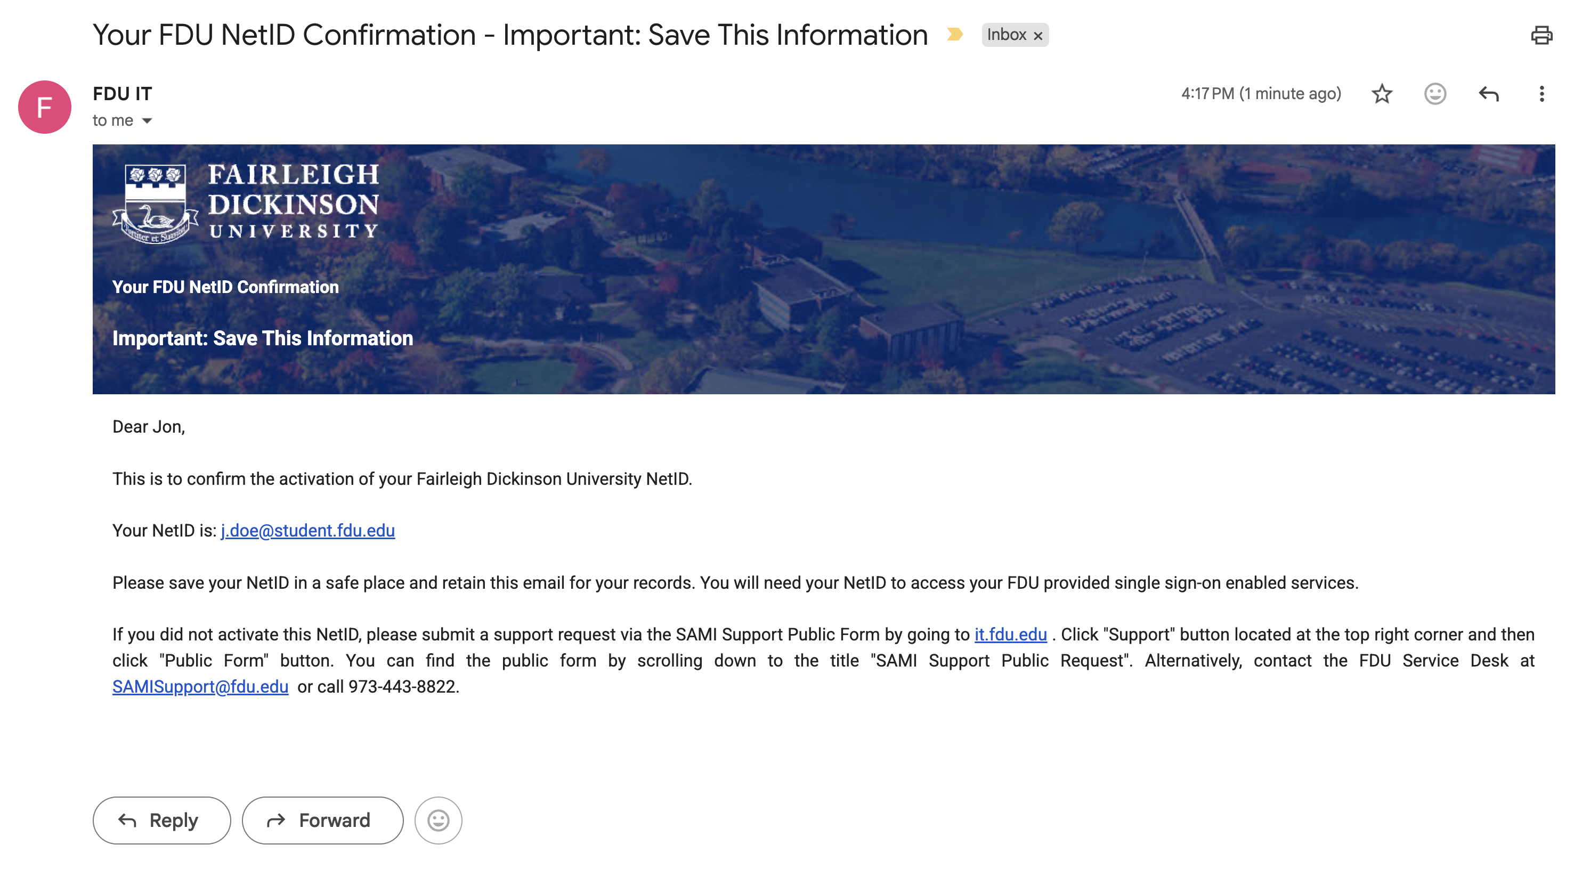Click the SAMISupport@fdu.edu email link
The width and height of the screenshot is (1574, 877).
pos(200,686)
